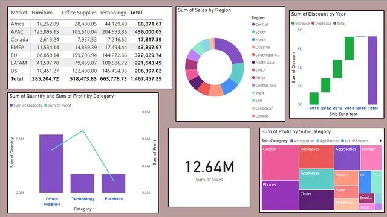Click the bold Total column header

click(x=136, y=13)
